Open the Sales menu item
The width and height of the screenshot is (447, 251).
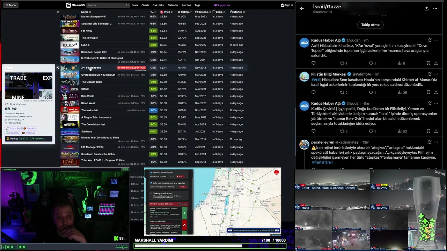pos(135,5)
